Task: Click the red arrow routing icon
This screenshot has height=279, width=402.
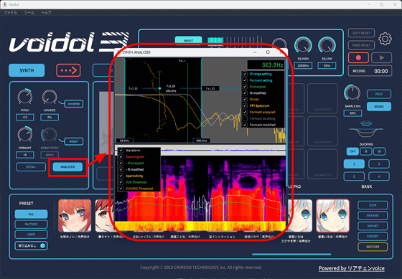Action: click(68, 70)
